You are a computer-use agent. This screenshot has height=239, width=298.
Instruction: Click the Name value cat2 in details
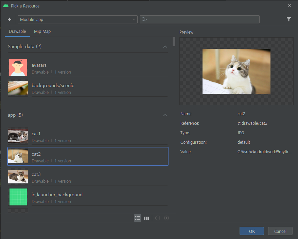241,114
